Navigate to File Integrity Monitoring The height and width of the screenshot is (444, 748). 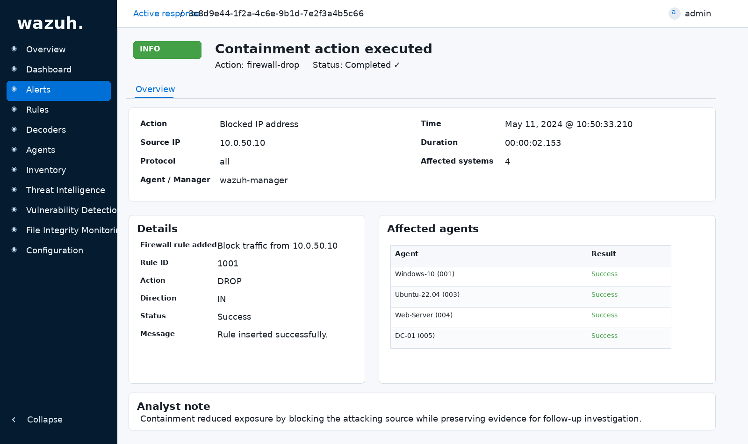[71, 230]
